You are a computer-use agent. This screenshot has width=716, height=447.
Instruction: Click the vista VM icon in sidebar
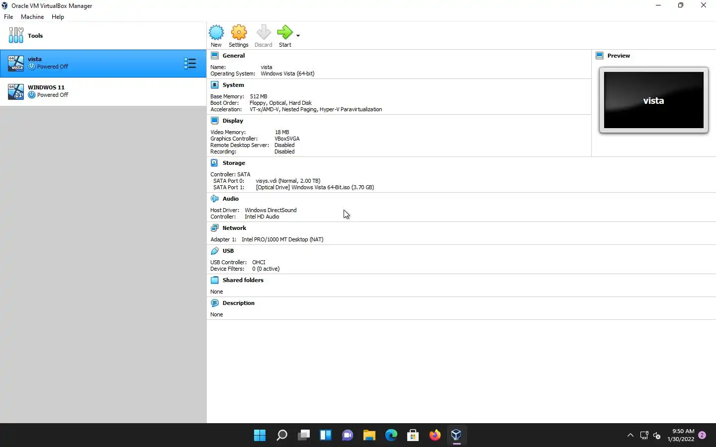coord(16,63)
